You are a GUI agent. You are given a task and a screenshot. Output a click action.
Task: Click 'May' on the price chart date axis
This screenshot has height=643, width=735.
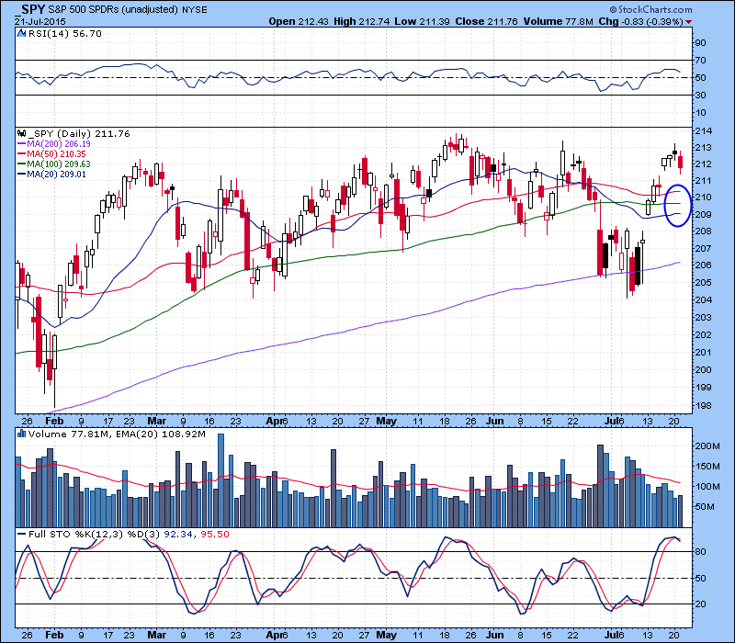pos(386,421)
